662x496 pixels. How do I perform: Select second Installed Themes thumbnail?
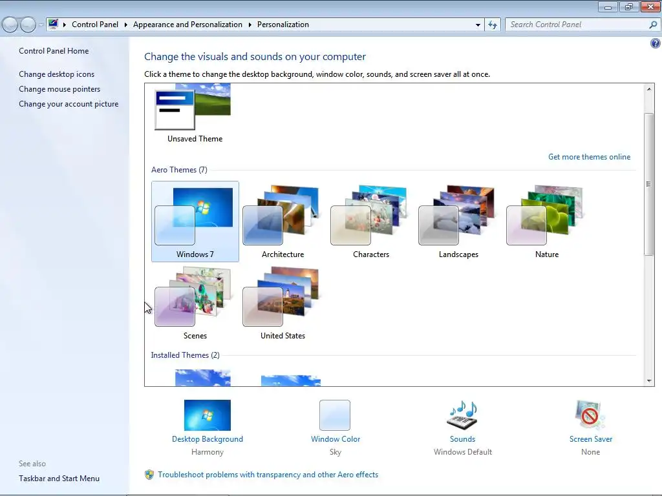[291, 380]
